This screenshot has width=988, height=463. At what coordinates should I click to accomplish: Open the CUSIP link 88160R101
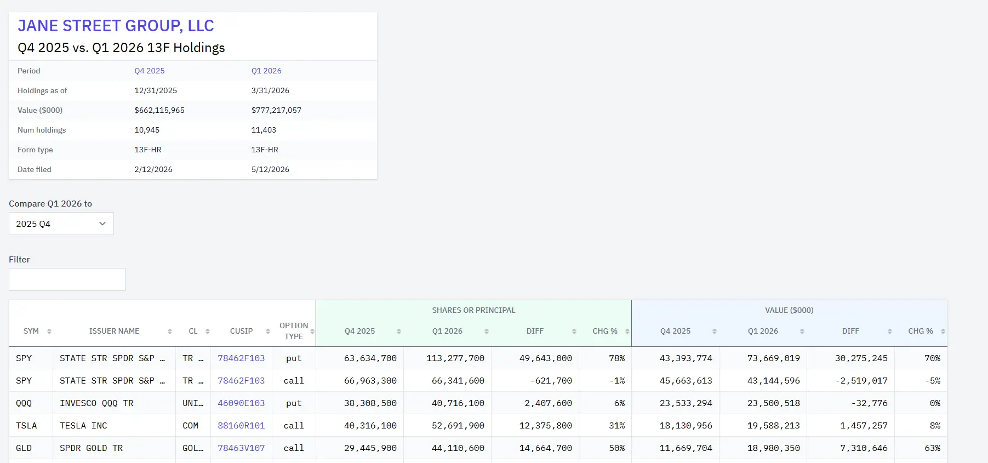pos(241,426)
